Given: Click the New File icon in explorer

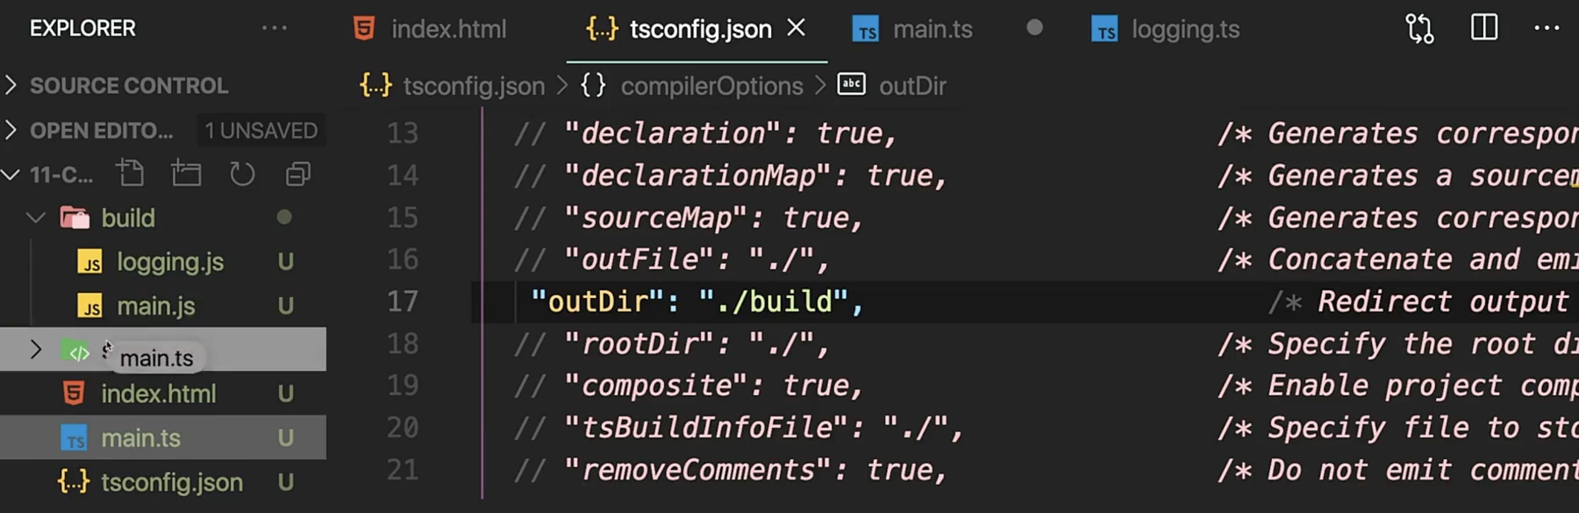Looking at the screenshot, I should click(x=130, y=173).
